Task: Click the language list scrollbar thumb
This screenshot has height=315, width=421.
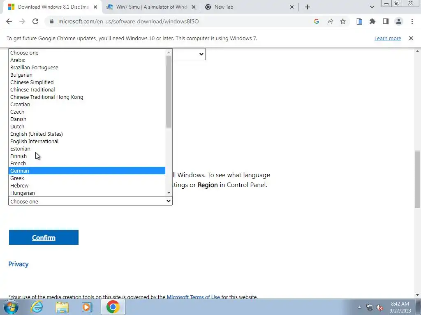Action: tap(169, 92)
